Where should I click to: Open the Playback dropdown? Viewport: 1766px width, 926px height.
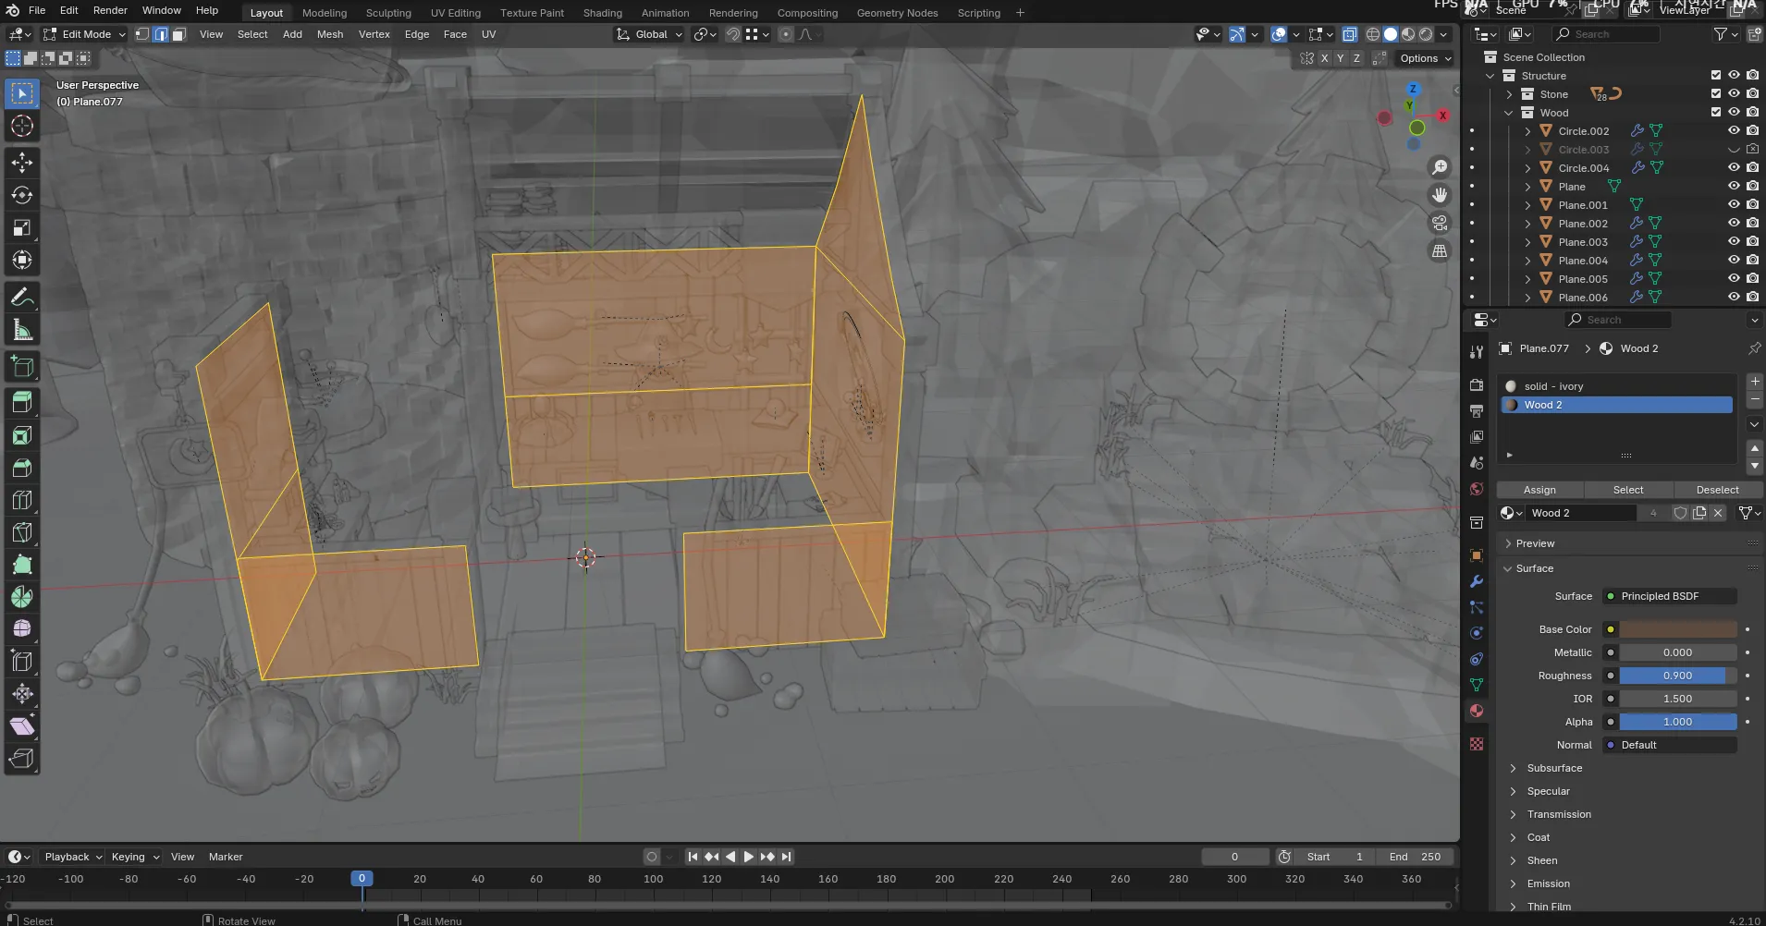[x=73, y=857]
